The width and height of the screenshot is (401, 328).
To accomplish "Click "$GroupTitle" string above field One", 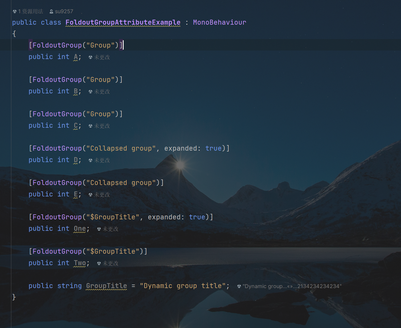I will (113, 217).
